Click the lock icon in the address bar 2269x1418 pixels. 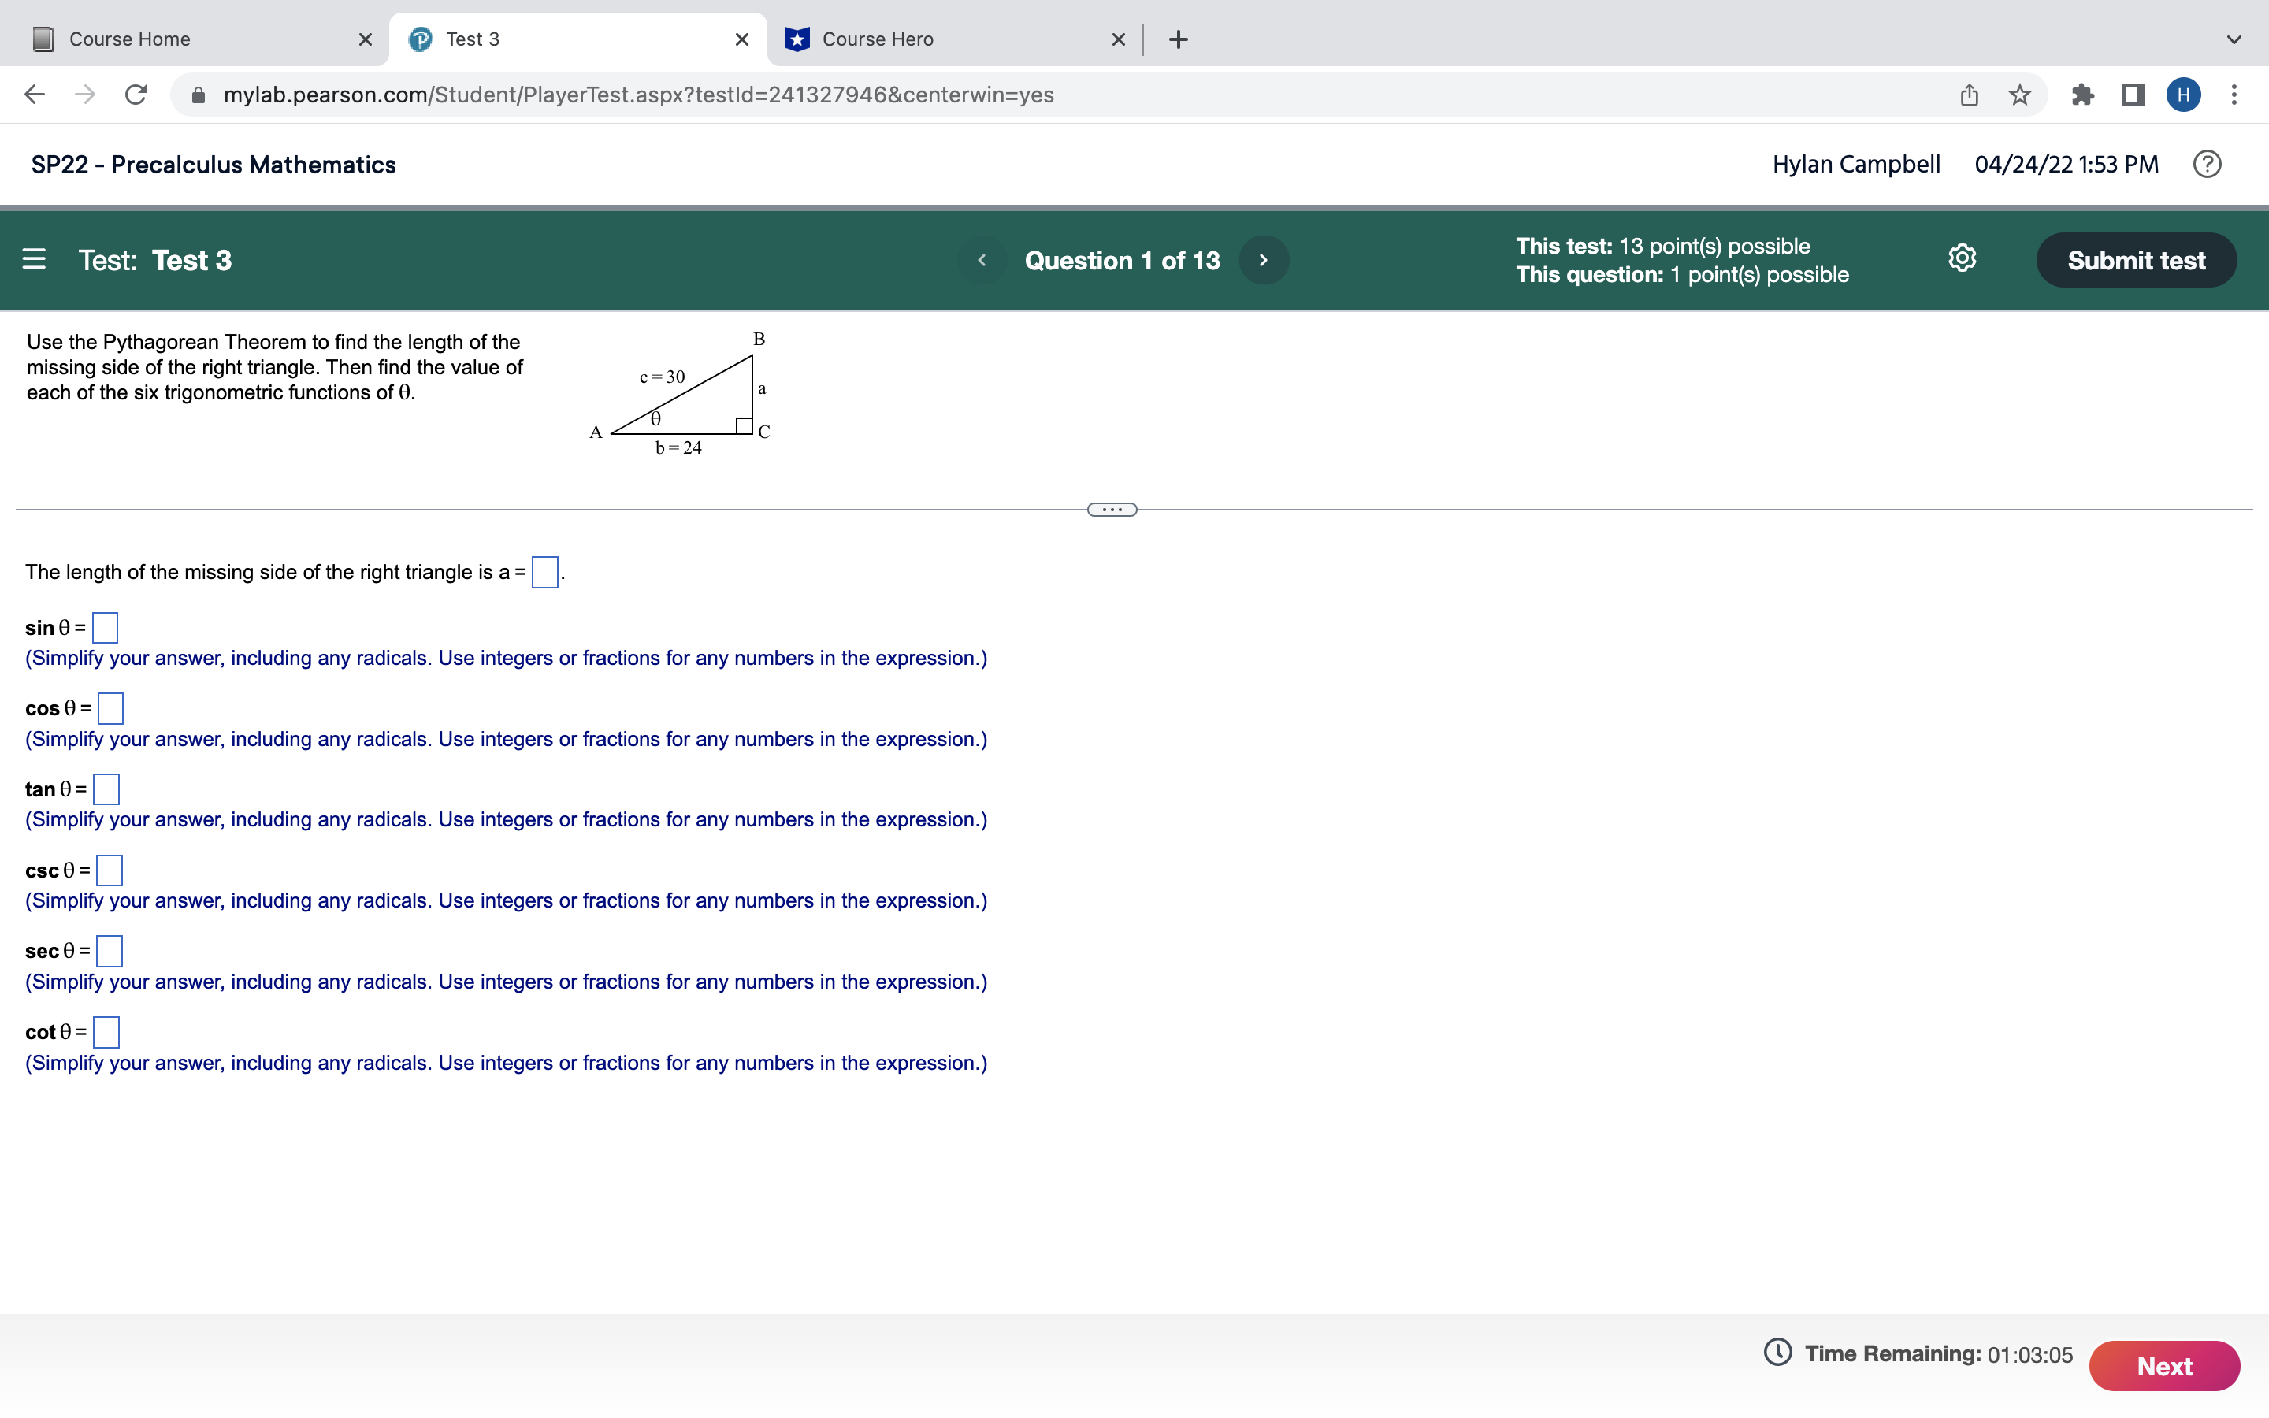[198, 94]
